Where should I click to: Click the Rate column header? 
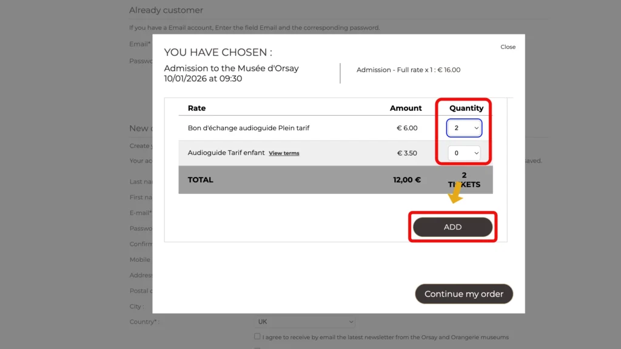point(196,108)
